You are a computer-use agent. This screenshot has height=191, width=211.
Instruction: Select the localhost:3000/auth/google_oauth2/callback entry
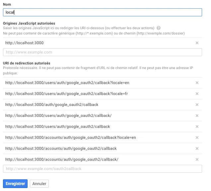pos(52,105)
